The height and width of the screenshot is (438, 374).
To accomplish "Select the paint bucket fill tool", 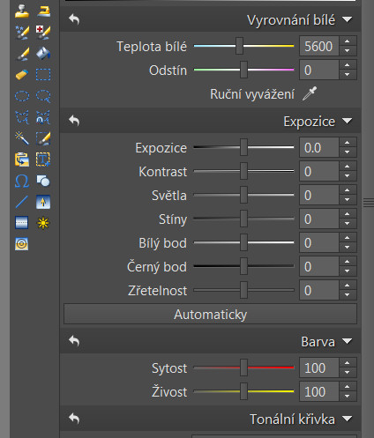I will [43, 54].
